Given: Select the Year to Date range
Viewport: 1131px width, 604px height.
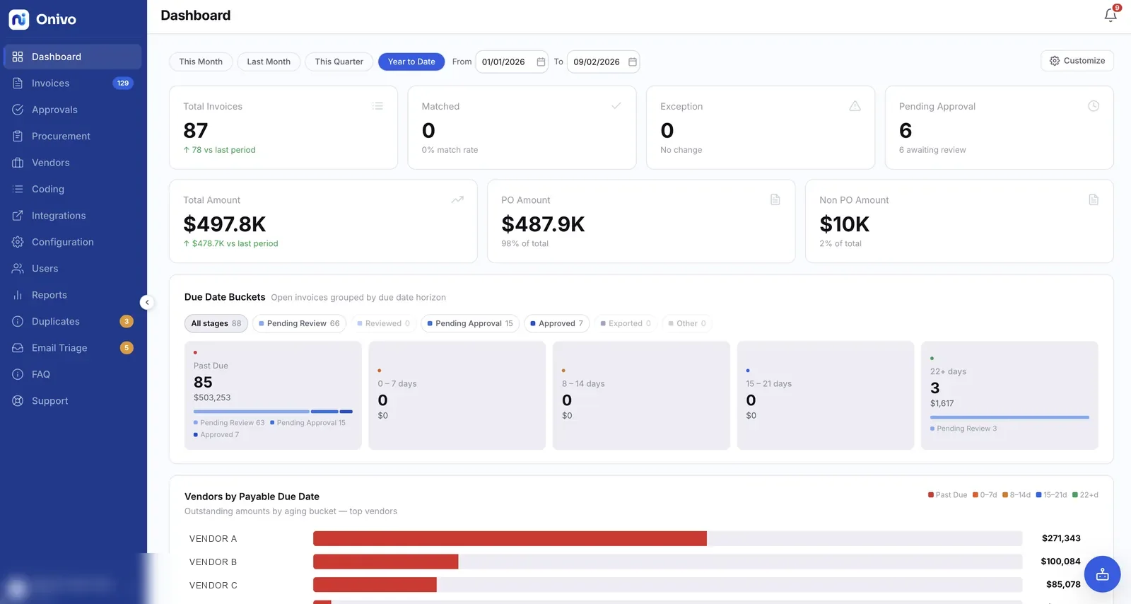Looking at the screenshot, I should 411,62.
